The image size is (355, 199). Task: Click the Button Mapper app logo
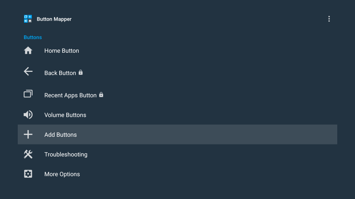(28, 19)
